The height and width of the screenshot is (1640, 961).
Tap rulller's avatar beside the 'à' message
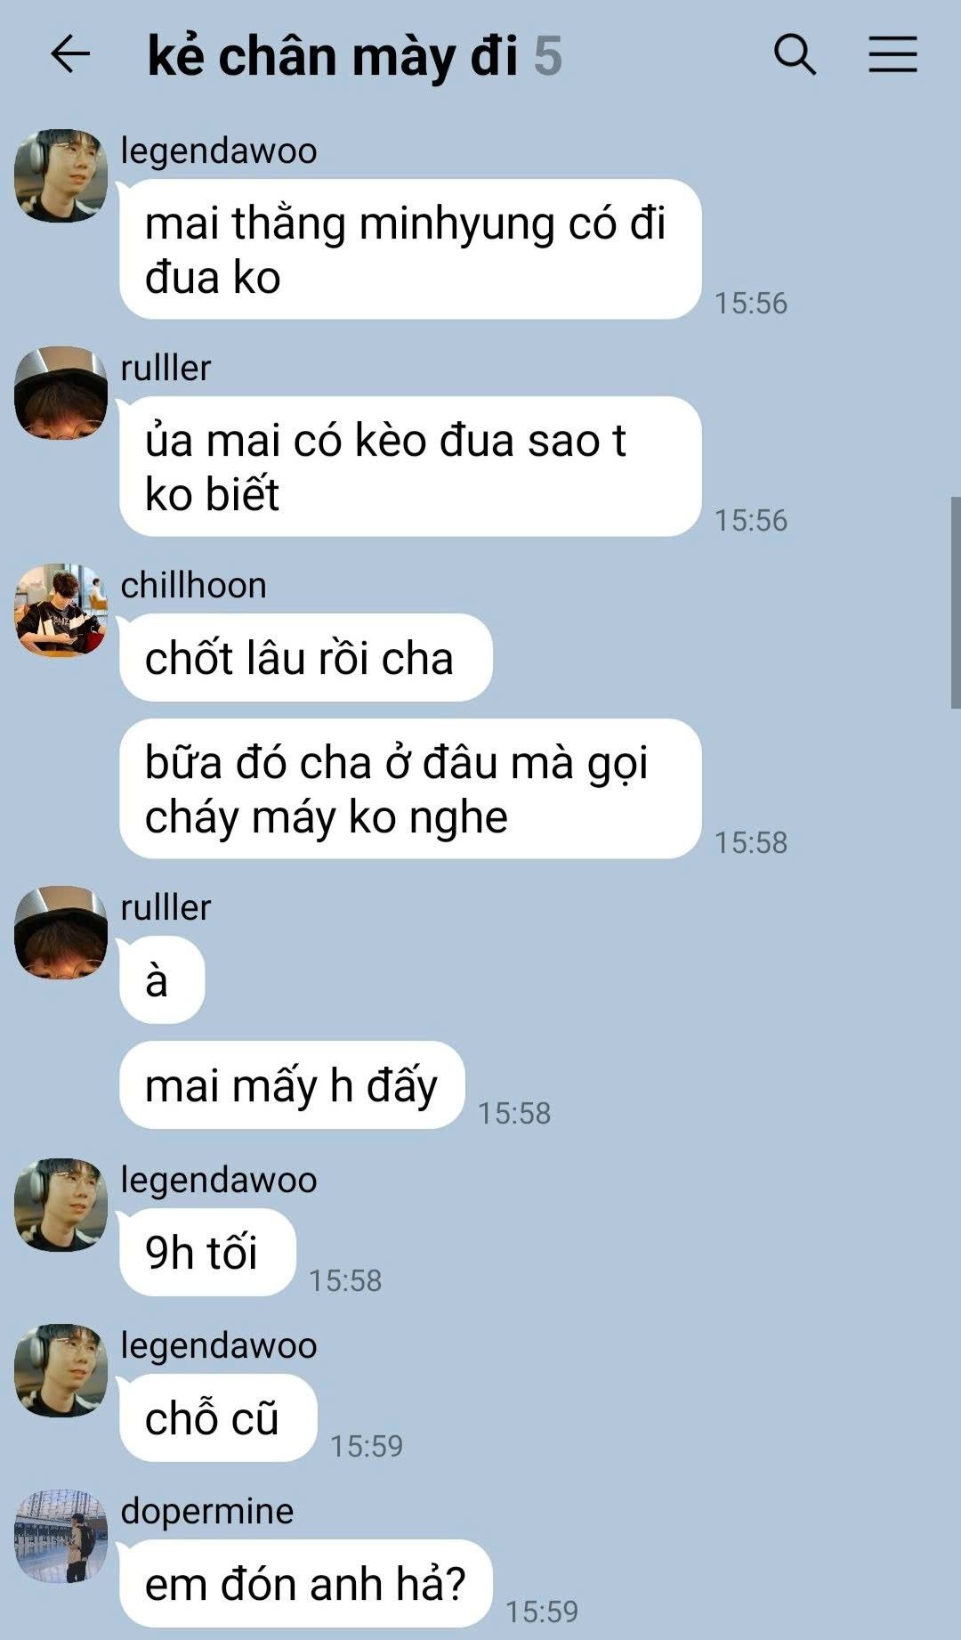point(61,933)
